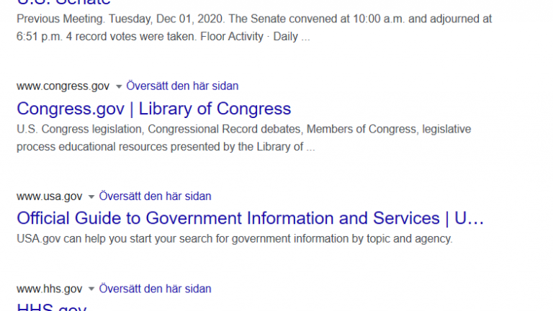Open the partially visible U.S. Senate result title

pyautogui.click(x=63, y=3)
